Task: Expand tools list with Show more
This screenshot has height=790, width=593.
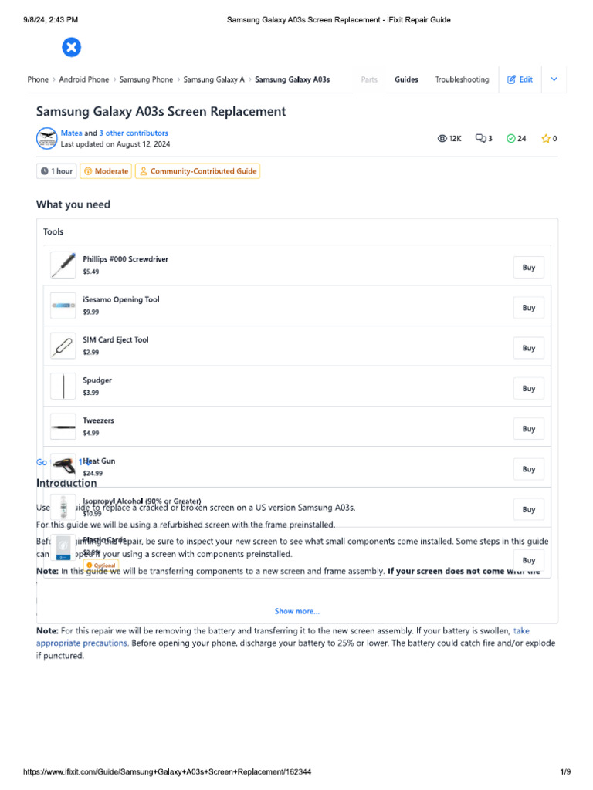Action: (297, 611)
